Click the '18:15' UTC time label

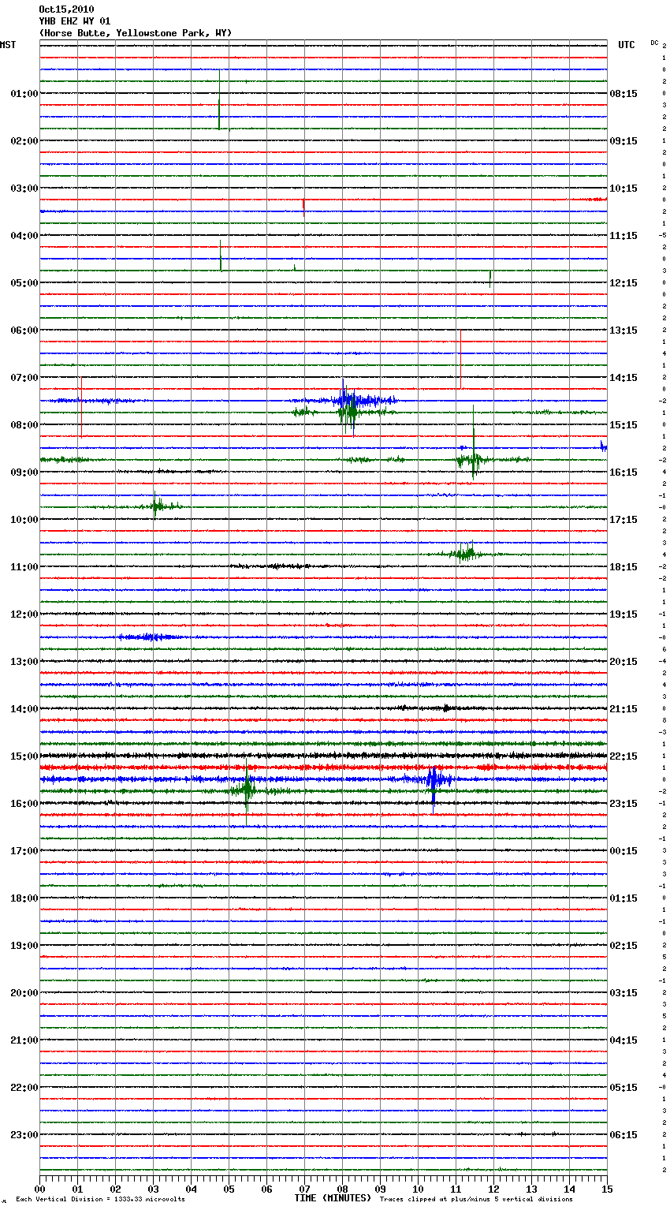pyautogui.click(x=623, y=567)
